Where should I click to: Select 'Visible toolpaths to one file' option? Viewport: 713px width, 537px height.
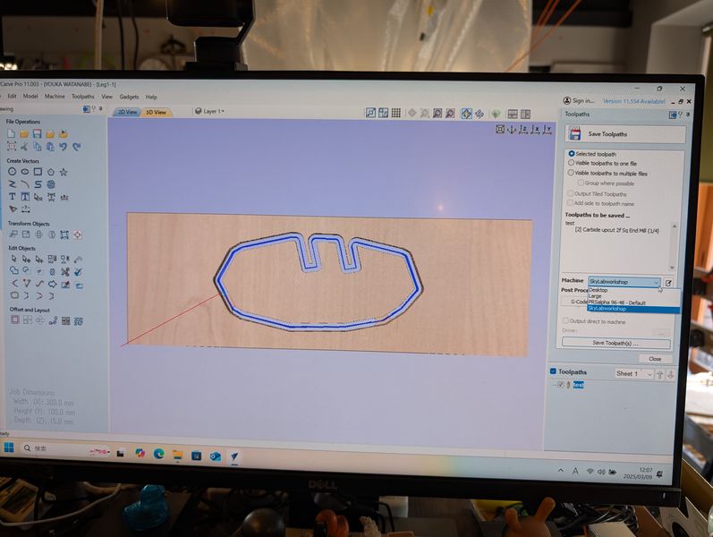[x=571, y=163]
